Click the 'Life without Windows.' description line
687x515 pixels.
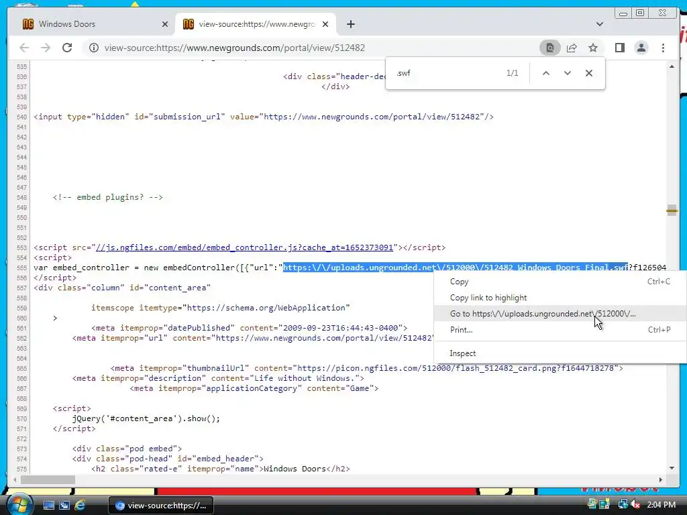[218, 378]
